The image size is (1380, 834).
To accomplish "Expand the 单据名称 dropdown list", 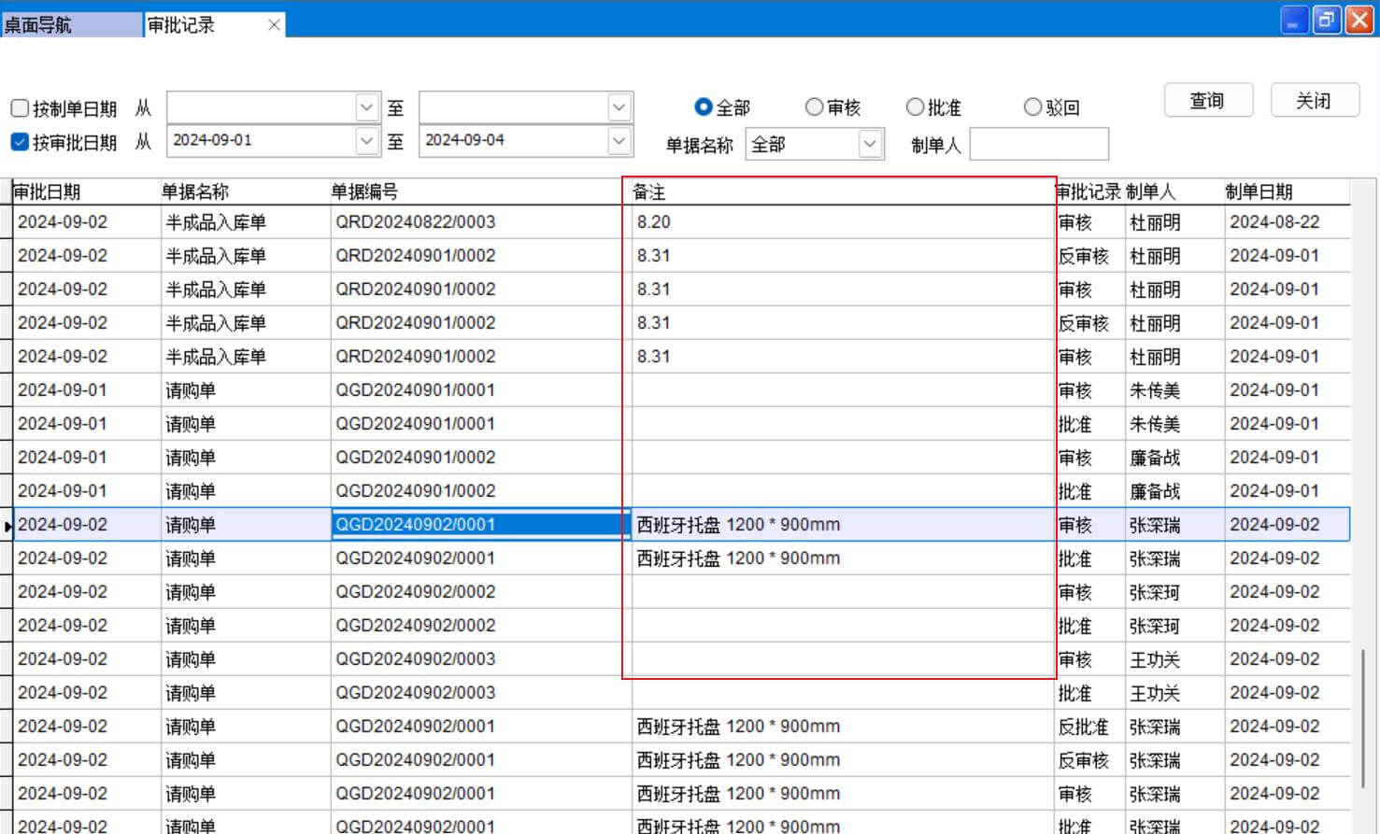I will tap(870, 145).
